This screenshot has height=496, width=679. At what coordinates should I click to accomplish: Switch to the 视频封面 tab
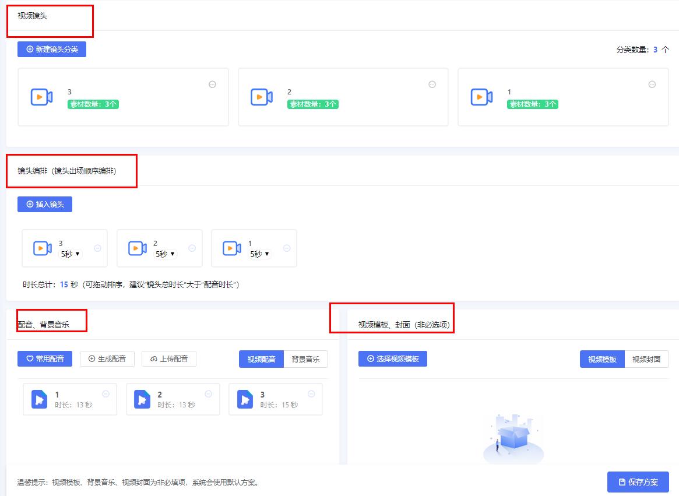coord(646,359)
